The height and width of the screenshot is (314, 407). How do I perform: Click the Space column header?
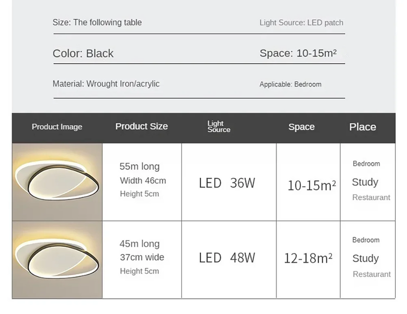click(301, 127)
